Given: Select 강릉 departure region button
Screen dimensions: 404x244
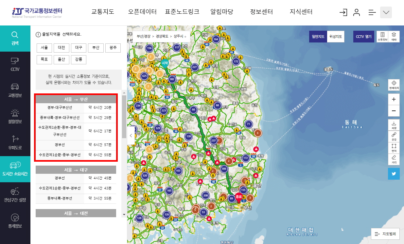Looking at the screenshot, I should click(79, 59).
